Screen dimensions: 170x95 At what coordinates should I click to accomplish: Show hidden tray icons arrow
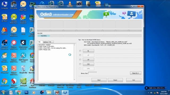pos(148,93)
